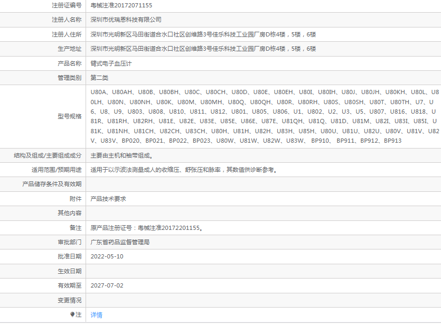Select registration number 粤械注准20172071155
Image resolution: width=441 pixels, height=324 pixels.
point(121,5)
